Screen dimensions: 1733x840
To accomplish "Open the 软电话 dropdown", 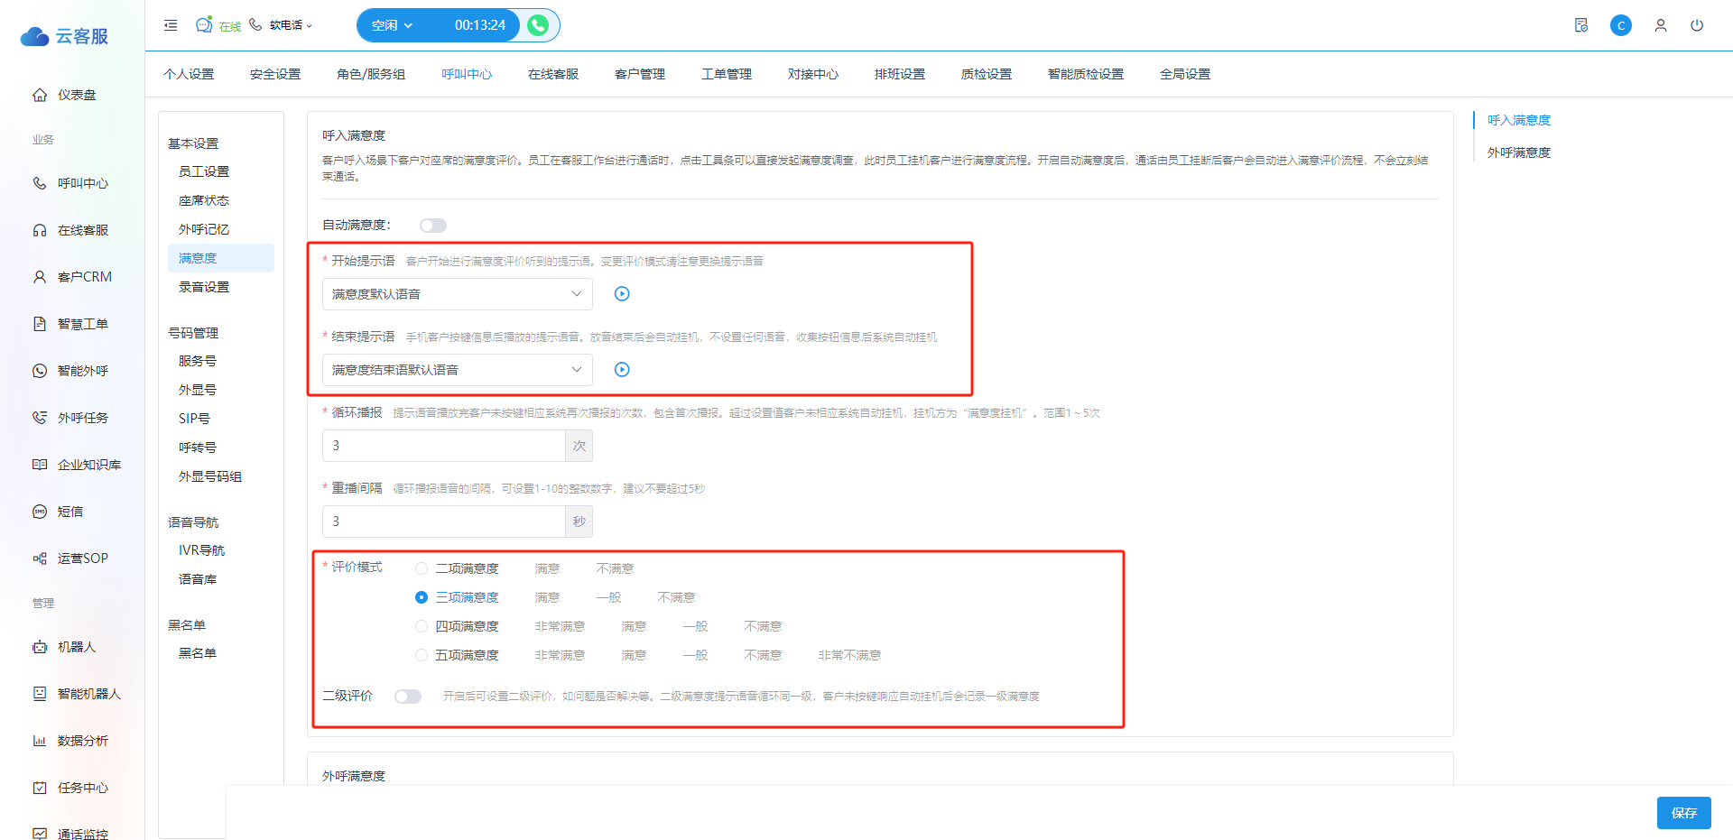I will pyautogui.click(x=291, y=25).
